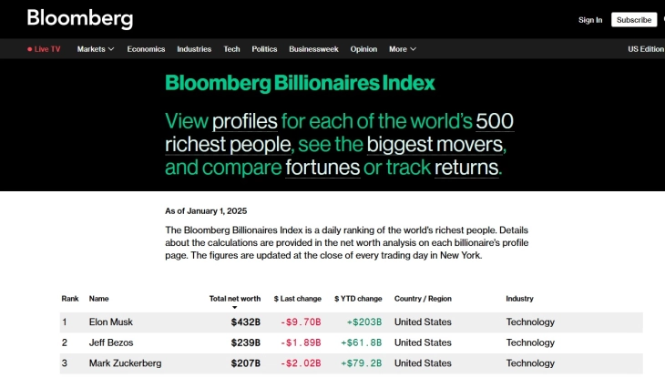This screenshot has height=378, width=665.
Task: Switch the US Edition selector
Action: click(x=646, y=49)
